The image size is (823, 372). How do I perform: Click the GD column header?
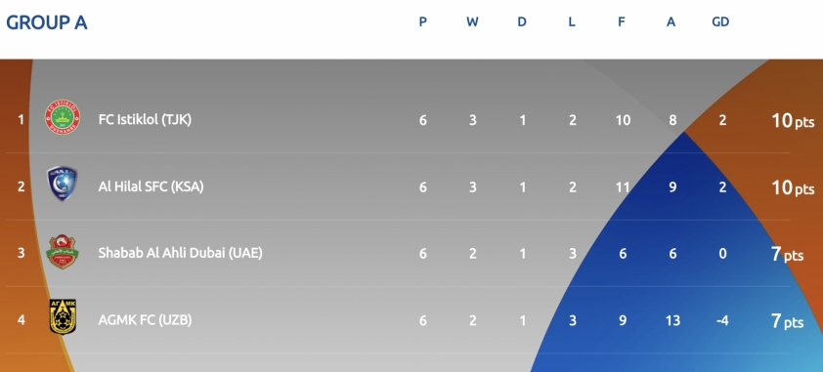[720, 22]
